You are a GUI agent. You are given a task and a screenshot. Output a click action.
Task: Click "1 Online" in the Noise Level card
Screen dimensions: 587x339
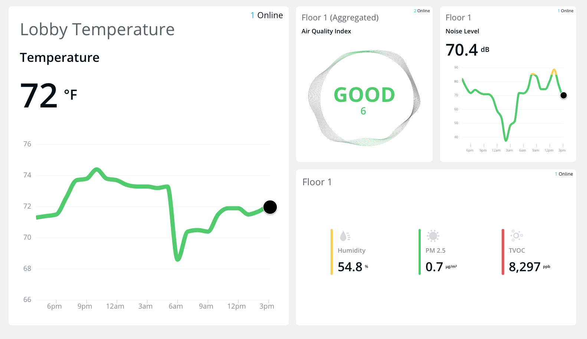tap(565, 11)
